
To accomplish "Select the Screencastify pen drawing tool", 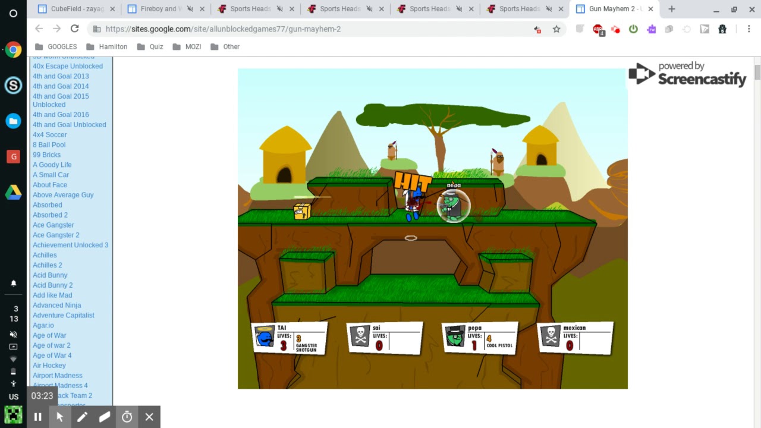I will pyautogui.click(x=82, y=417).
